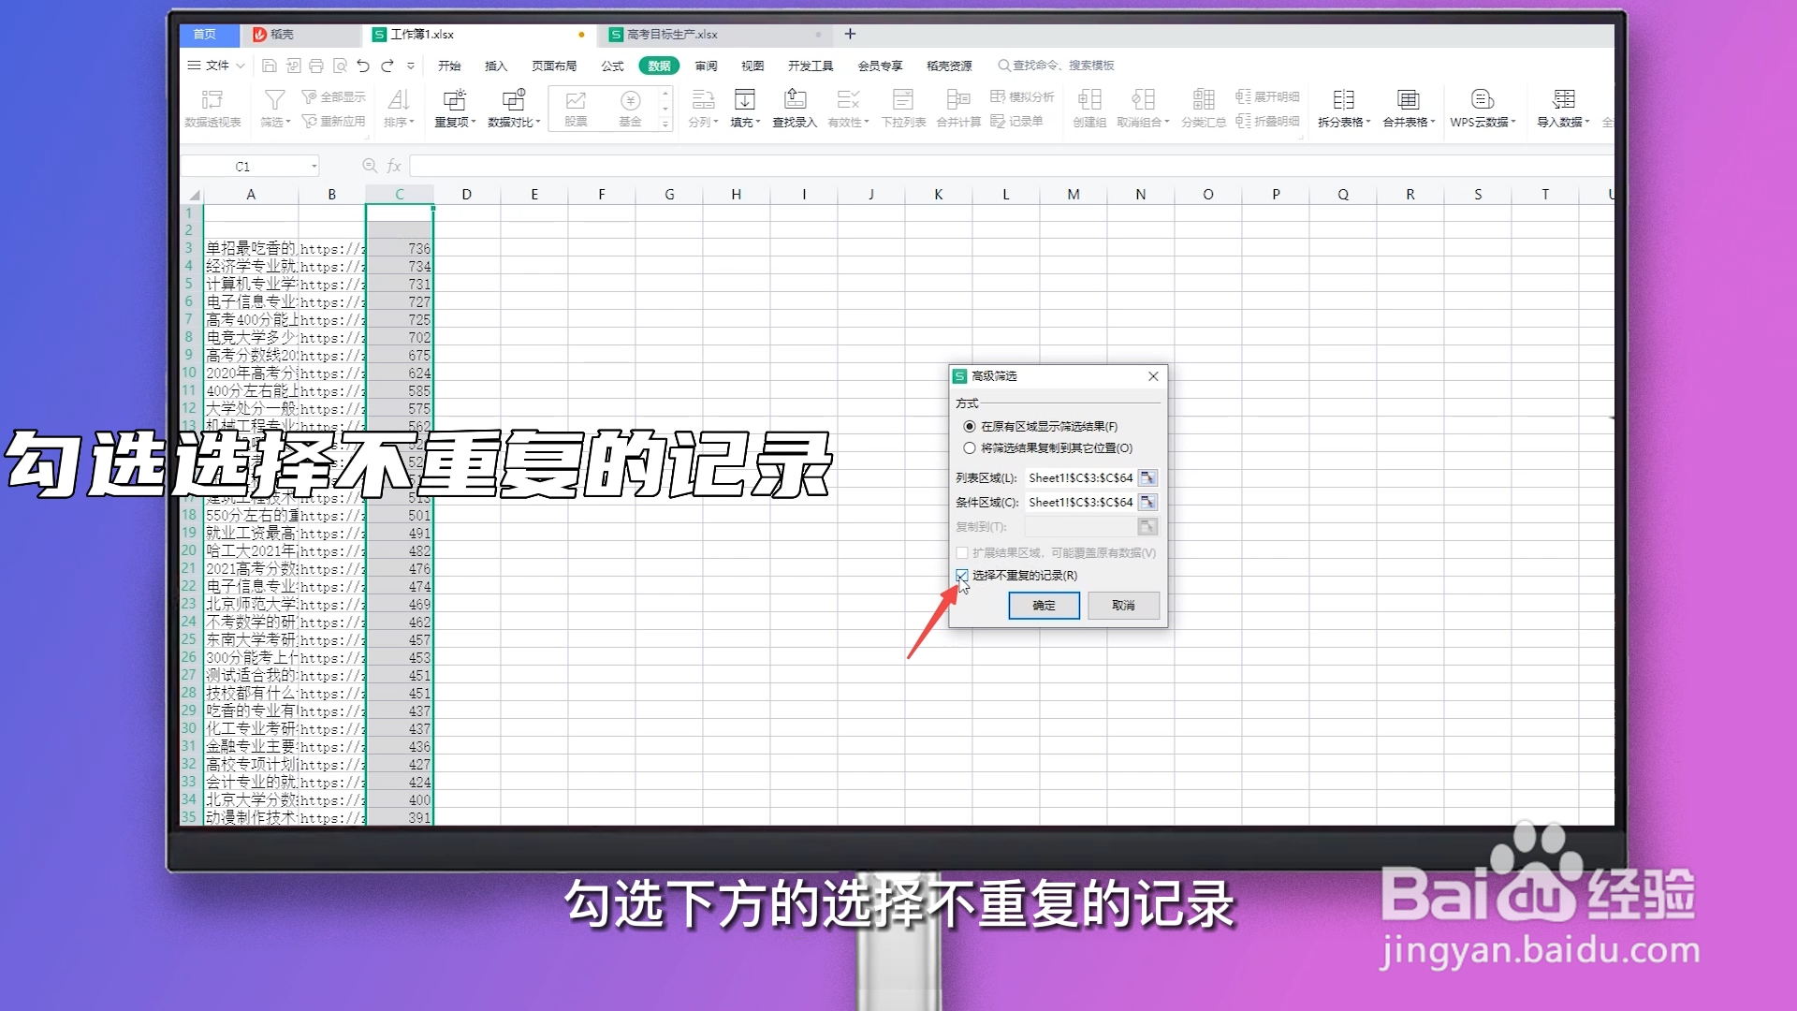Click the 分列 text-to-columns icon
The image size is (1797, 1011).
703,105
